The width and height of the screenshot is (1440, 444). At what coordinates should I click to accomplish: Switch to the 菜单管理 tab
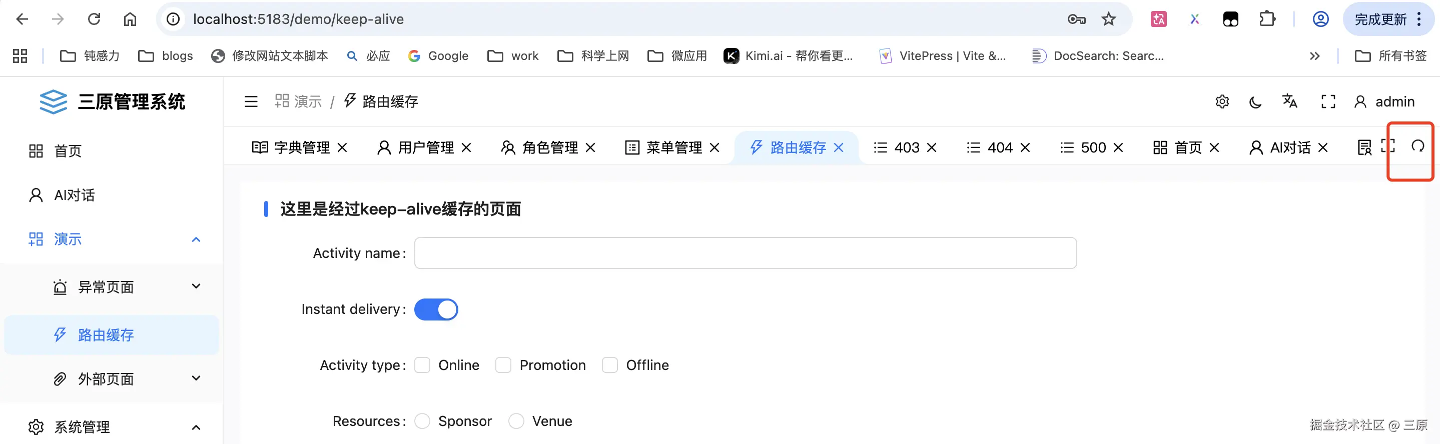(663, 147)
